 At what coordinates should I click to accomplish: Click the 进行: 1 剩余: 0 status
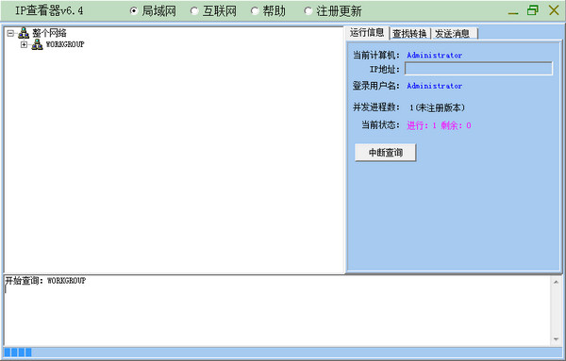pyautogui.click(x=439, y=125)
